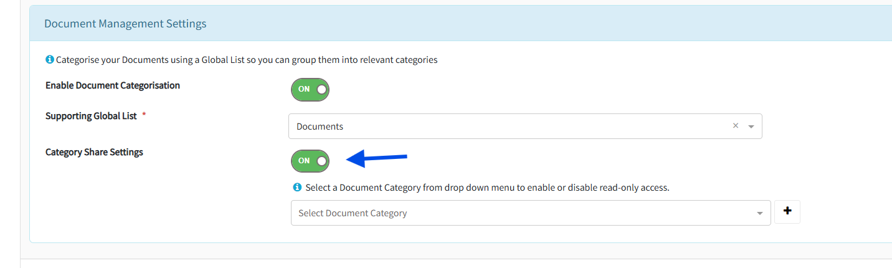Click the Select Document Category placeholder text
The height and width of the screenshot is (268, 892).
[353, 213]
